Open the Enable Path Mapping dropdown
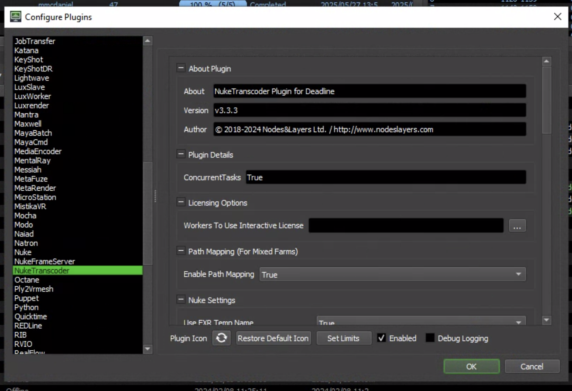The width and height of the screenshot is (572, 391). (392, 275)
